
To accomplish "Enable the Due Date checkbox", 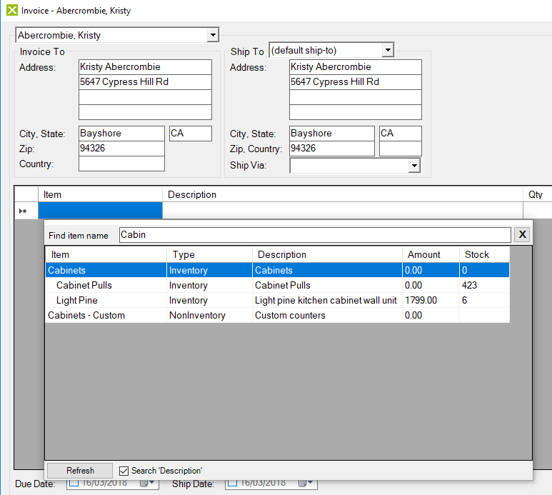I will click(74, 482).
